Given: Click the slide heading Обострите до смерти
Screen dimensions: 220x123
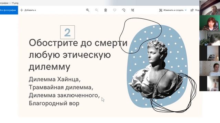Looking at the screenshot, I should pos(78,43).
